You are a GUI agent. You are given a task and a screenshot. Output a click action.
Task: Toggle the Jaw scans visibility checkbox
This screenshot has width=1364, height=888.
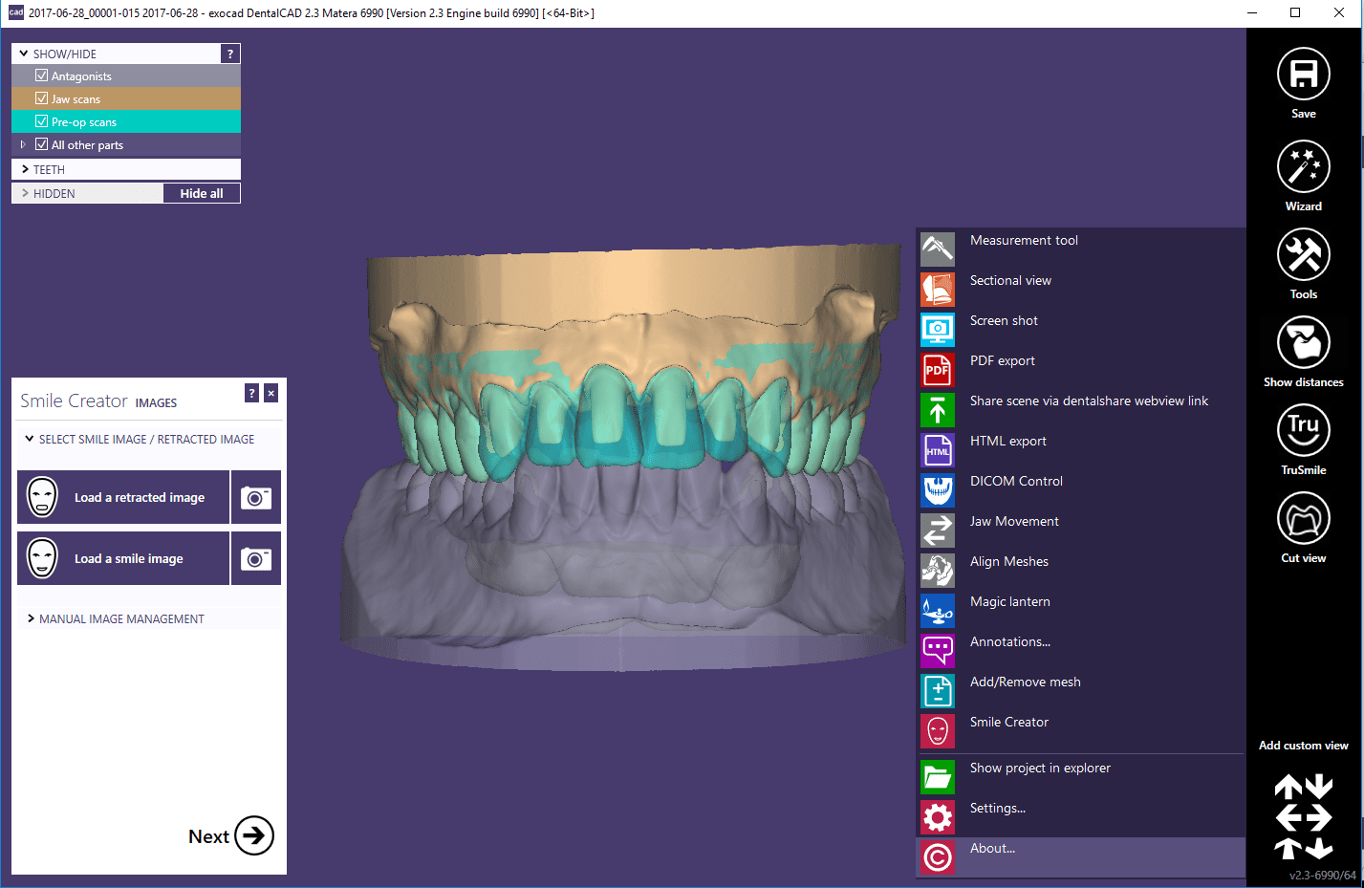point(42,98)
